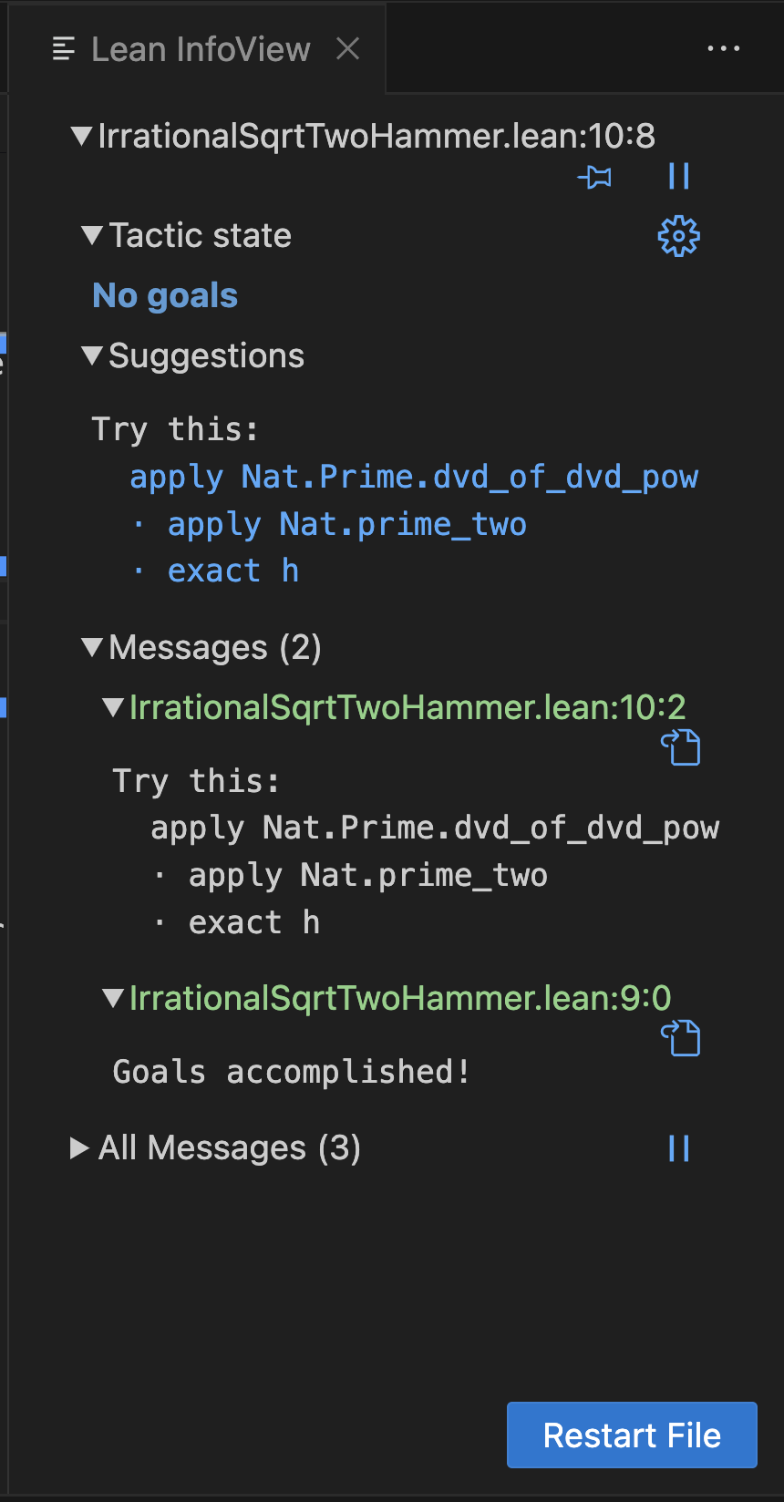The image size is (784, 1502).
Task: Pause updating at the top goal header
Action: tap(678, 177)
